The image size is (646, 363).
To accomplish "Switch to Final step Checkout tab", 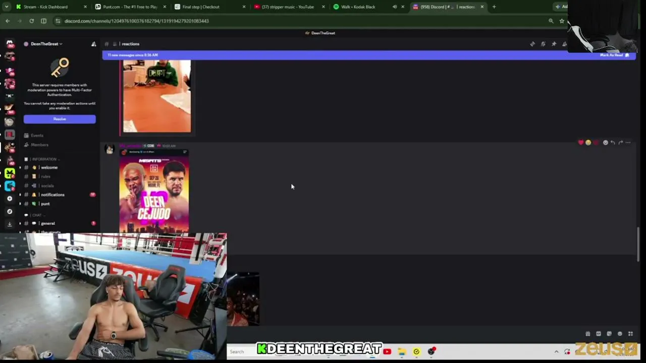I will coord(209,7).
